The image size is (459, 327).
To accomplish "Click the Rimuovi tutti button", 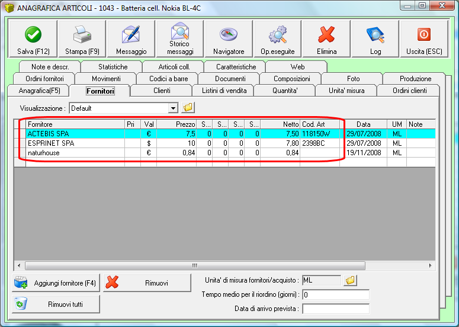I will pos(56,304).
